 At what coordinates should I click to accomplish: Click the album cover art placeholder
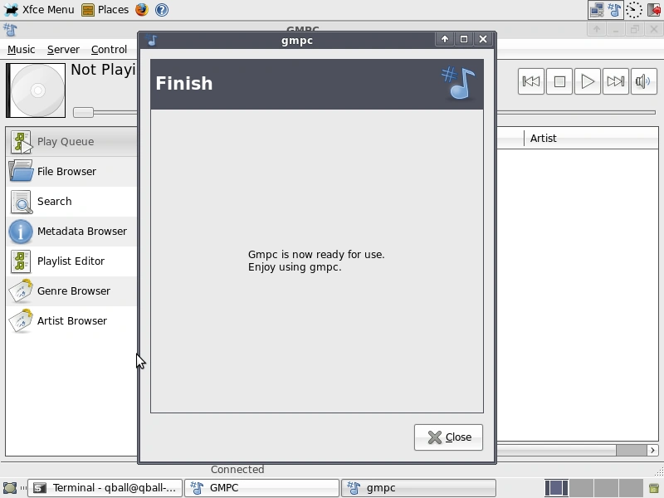click(36, 90)
